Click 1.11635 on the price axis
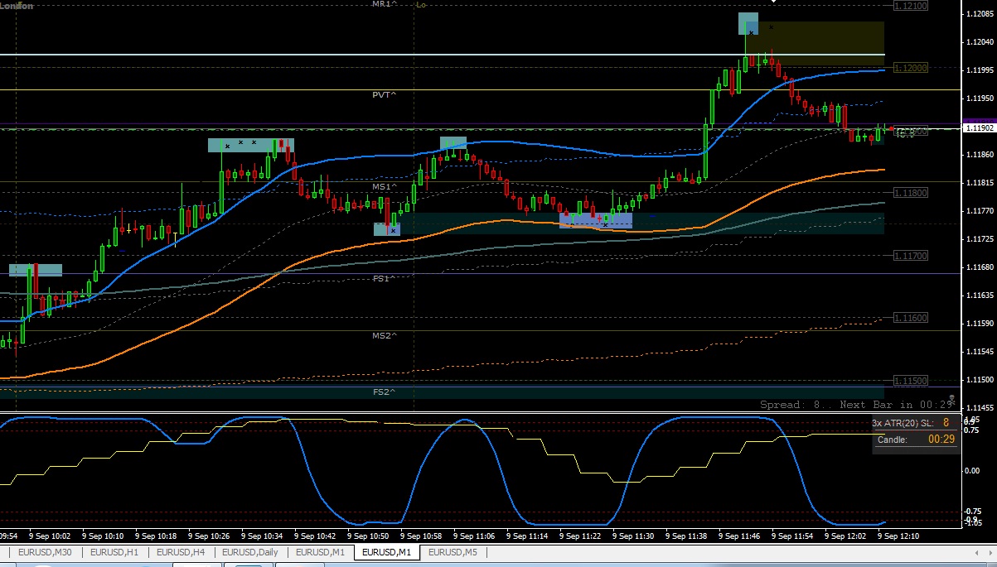 coord(980,296)
